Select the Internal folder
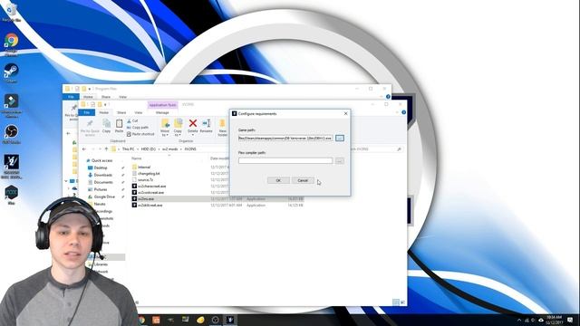The height and width of the screenshot is (326, 580). point(144,167)
